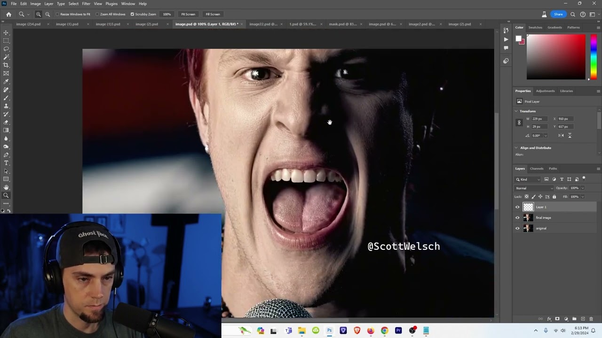Select the Lasso tool
Image resolution: width=602 pixels, height=338 pixels.
(x=6, y=49)
